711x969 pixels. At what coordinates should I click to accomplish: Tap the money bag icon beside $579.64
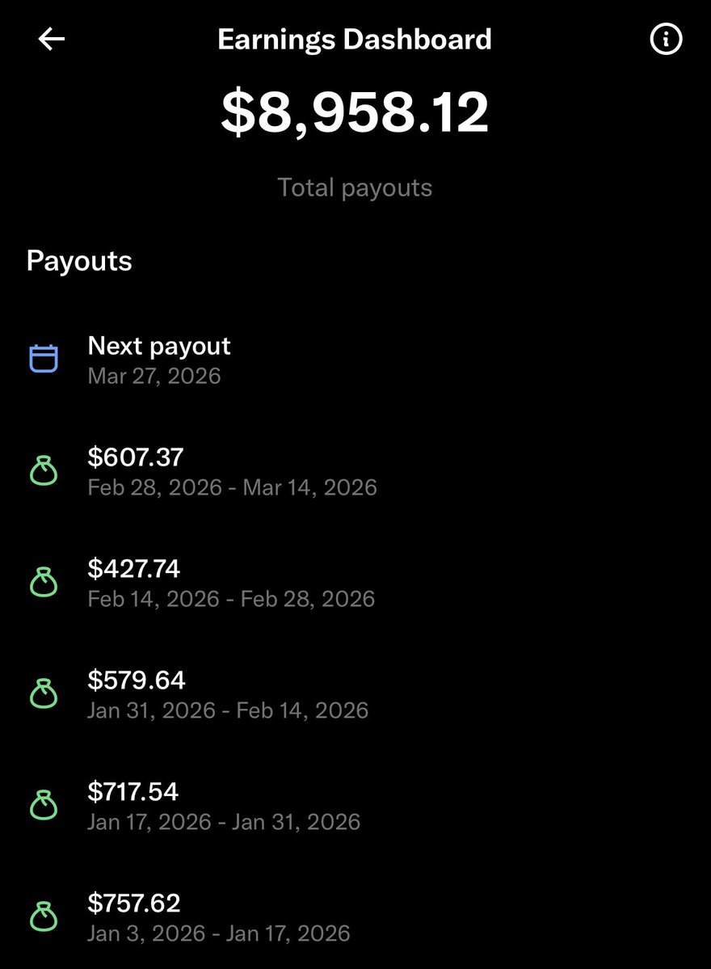point(44,694)
